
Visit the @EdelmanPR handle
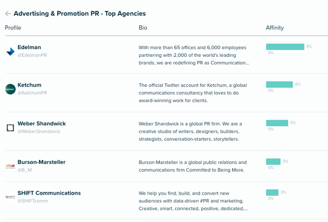pyautogui.click(x=32, y=55)
